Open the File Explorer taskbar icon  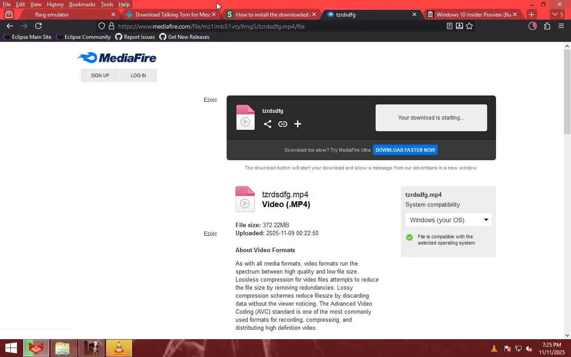point(62,348)
